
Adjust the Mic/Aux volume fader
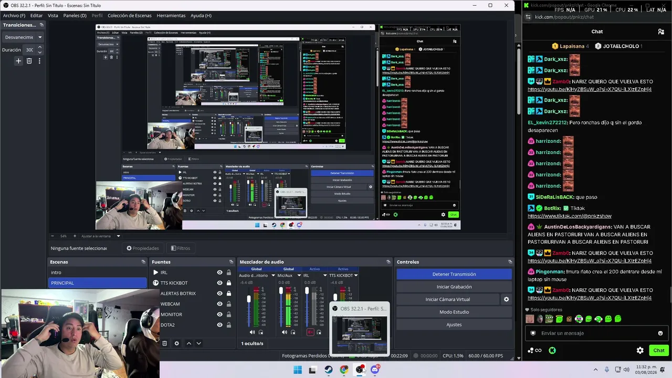pos(281,290)
